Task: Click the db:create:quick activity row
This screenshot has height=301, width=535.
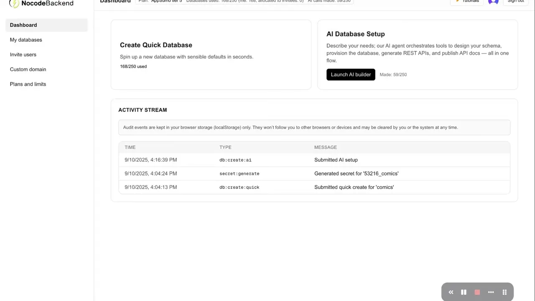Action: click(x=239, y=187)
